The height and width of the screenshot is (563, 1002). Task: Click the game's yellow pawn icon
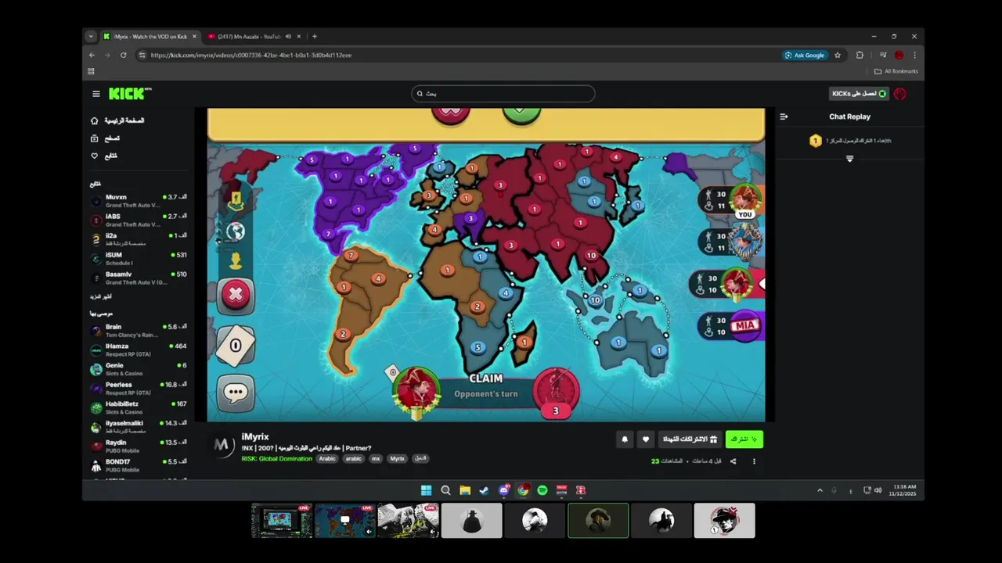point(236,261)
